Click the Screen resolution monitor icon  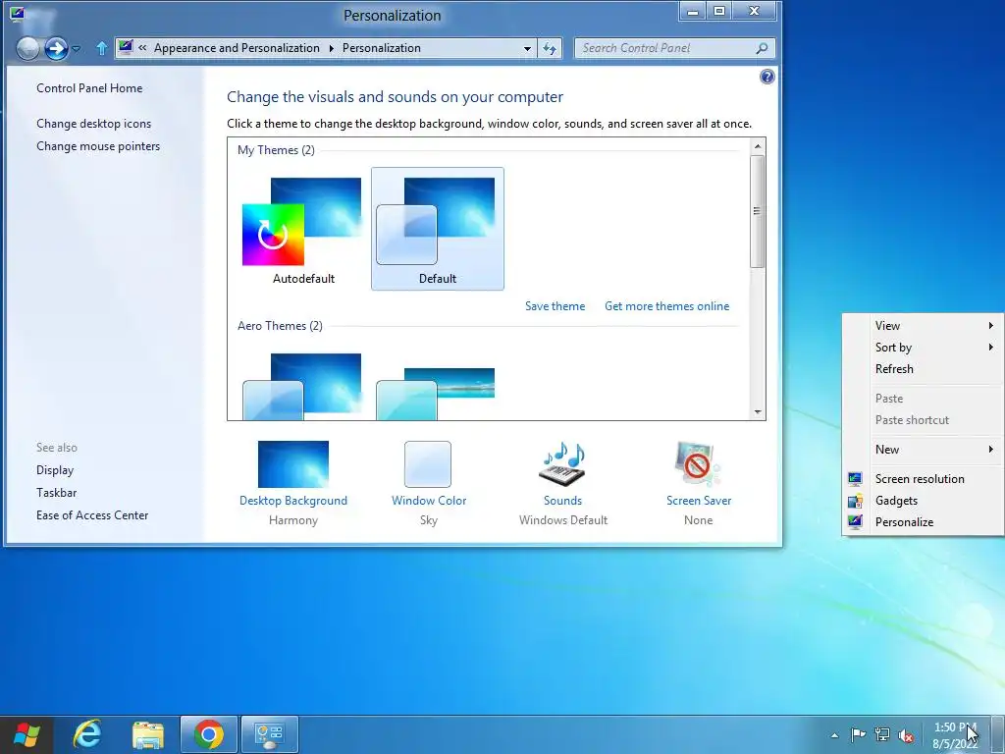[x=855, y=479]
